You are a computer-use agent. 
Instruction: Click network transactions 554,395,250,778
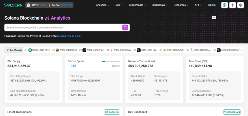pyautogui.click(x=141, y=66)
